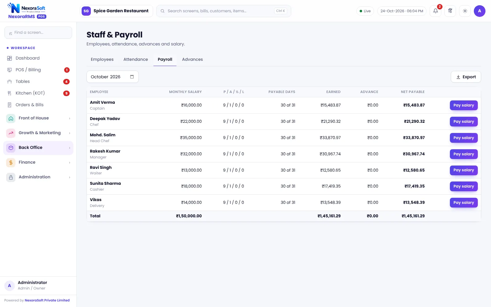Viewport: 491px width, 307px height.
Task: Open the October 2026 month picker
Action: tap(113, 77)
